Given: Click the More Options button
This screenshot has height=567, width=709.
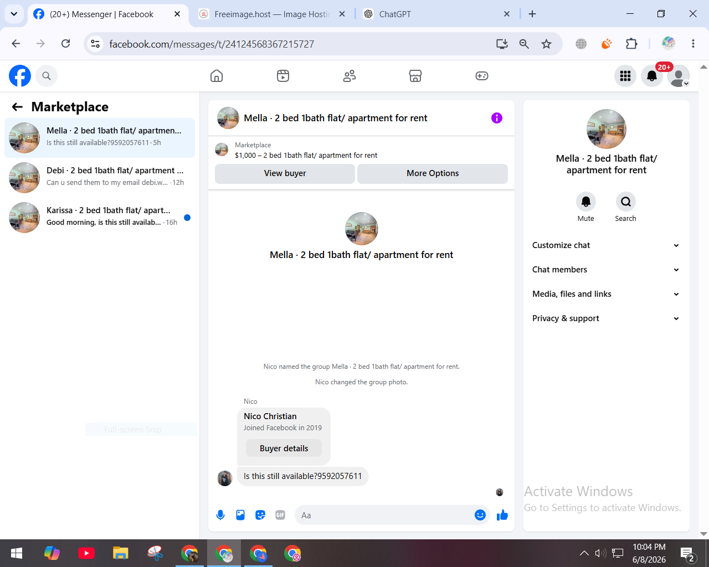Looking at the screenshot, I should coord(433,173).
